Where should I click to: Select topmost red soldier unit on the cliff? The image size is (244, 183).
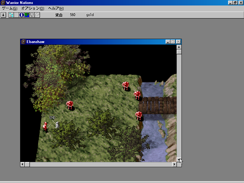point(126,86)
